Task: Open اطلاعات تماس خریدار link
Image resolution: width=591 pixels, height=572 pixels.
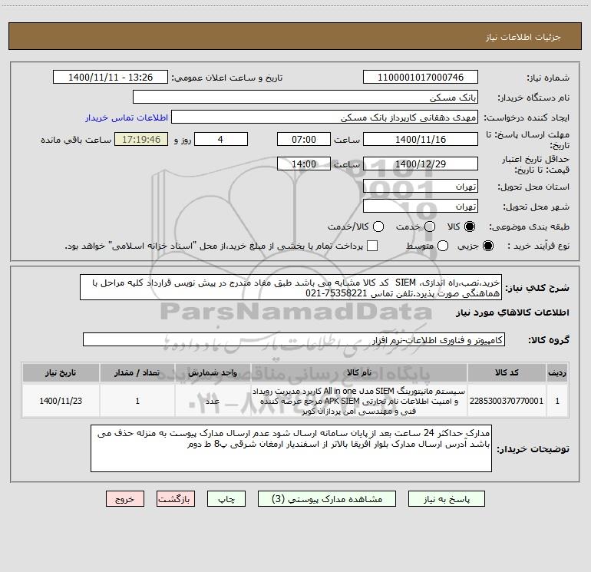Action: pyautogui.click(x=127, y=117)
